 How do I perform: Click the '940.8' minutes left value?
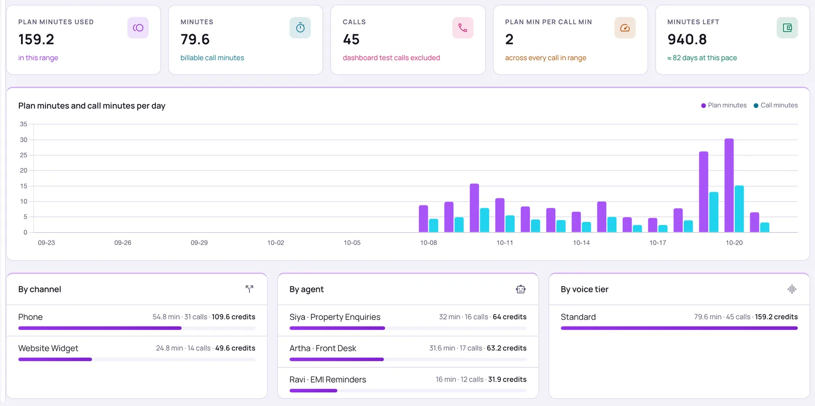[x=687, y=39]
